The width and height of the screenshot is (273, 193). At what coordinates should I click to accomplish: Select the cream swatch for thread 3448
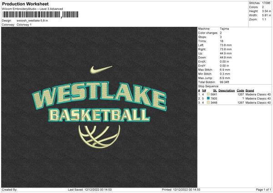[208, 102]
